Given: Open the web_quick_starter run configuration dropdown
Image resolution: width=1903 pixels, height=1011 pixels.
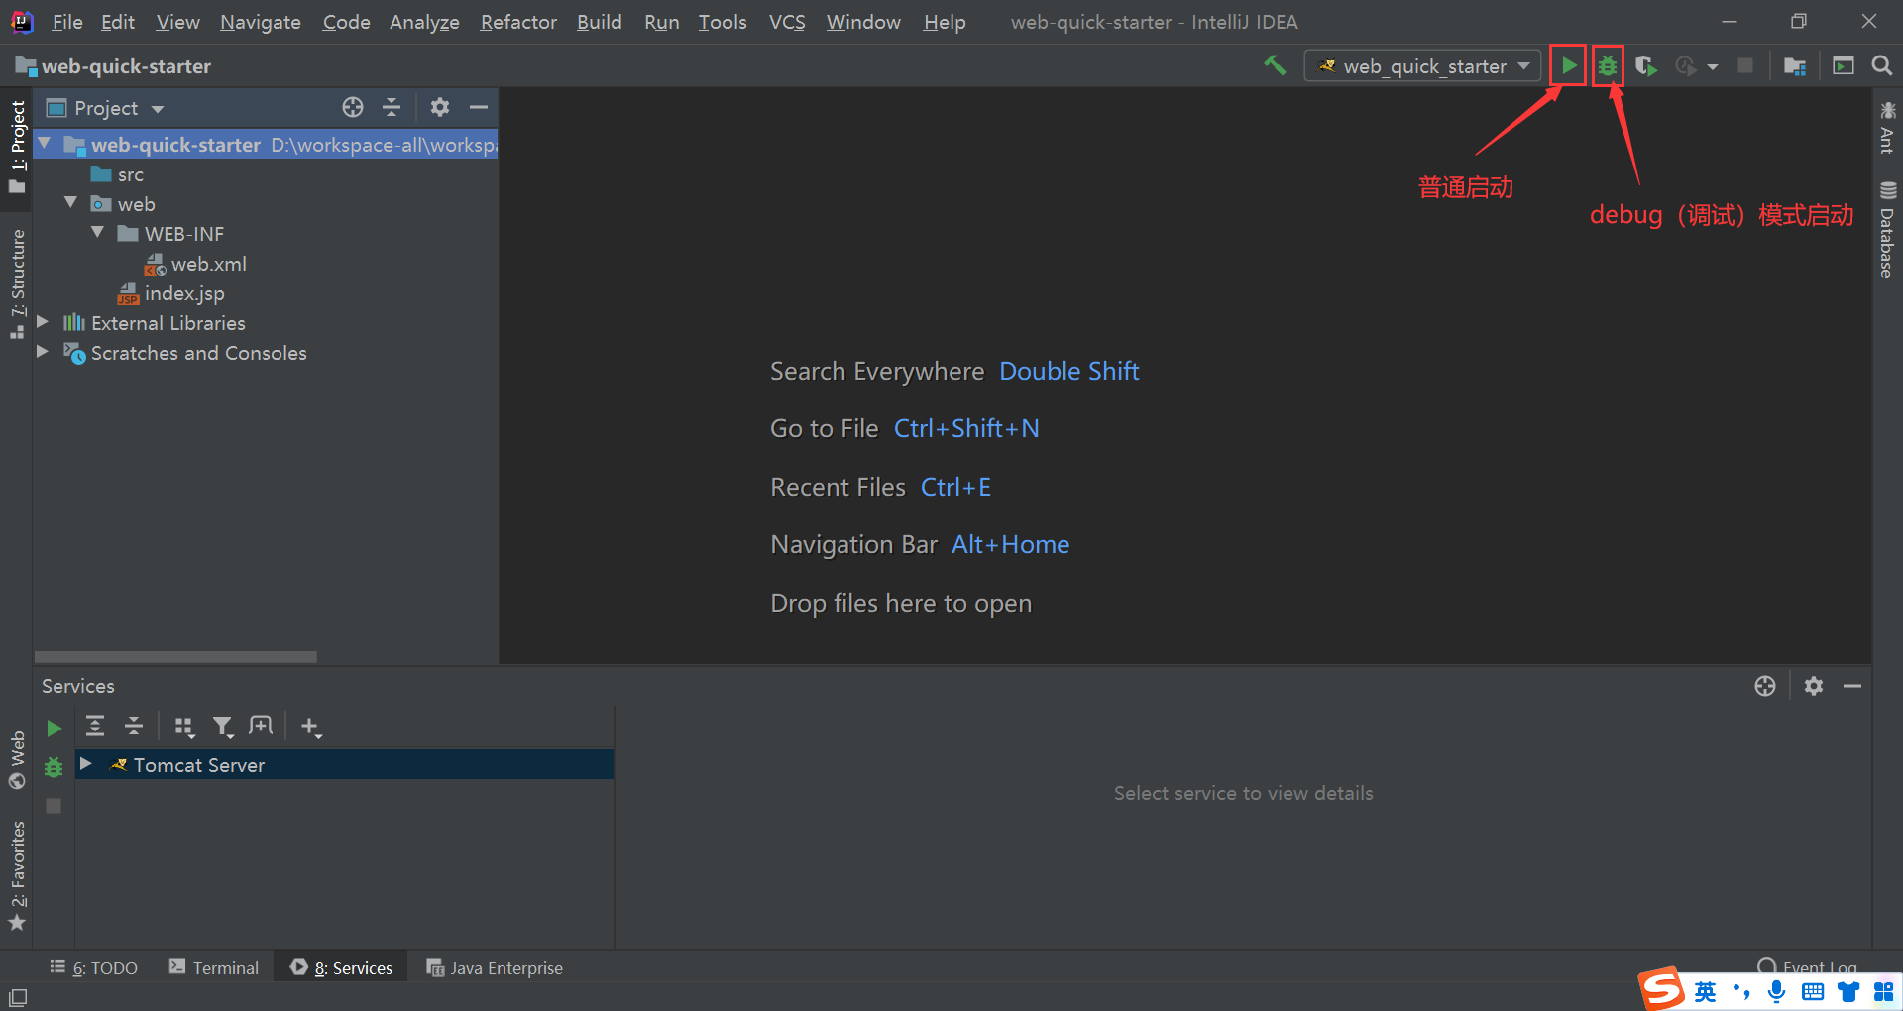Looking at the screenshot, I should pyautogui.click(x=1422, y=66).
